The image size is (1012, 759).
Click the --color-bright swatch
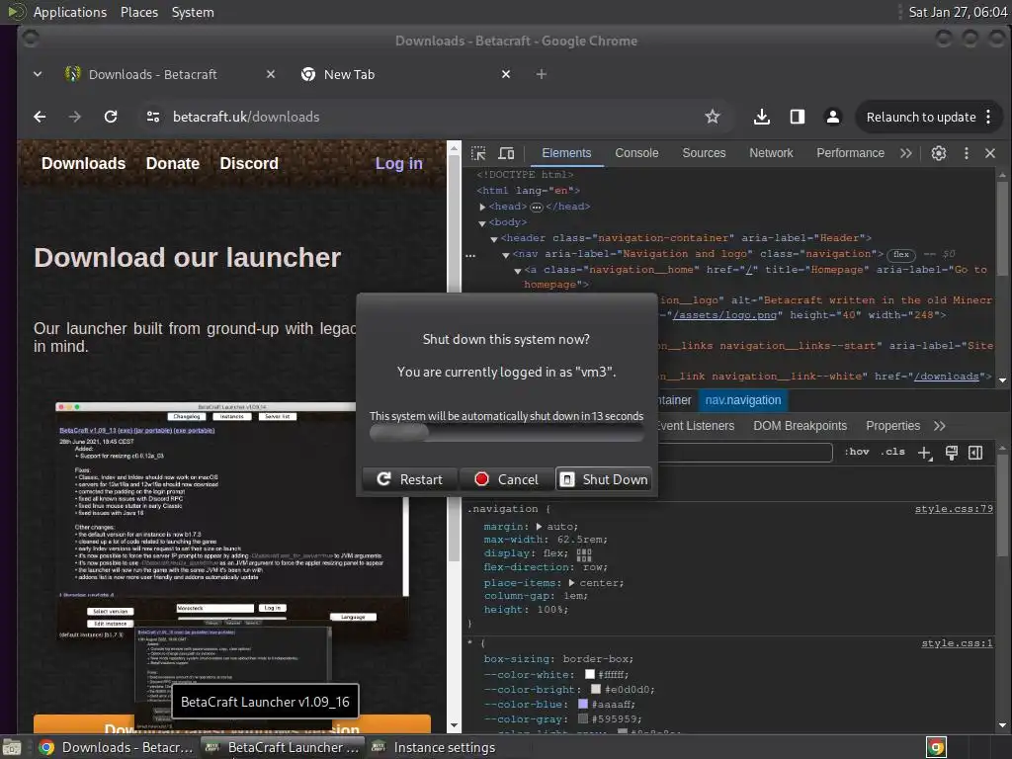(596, 689)
